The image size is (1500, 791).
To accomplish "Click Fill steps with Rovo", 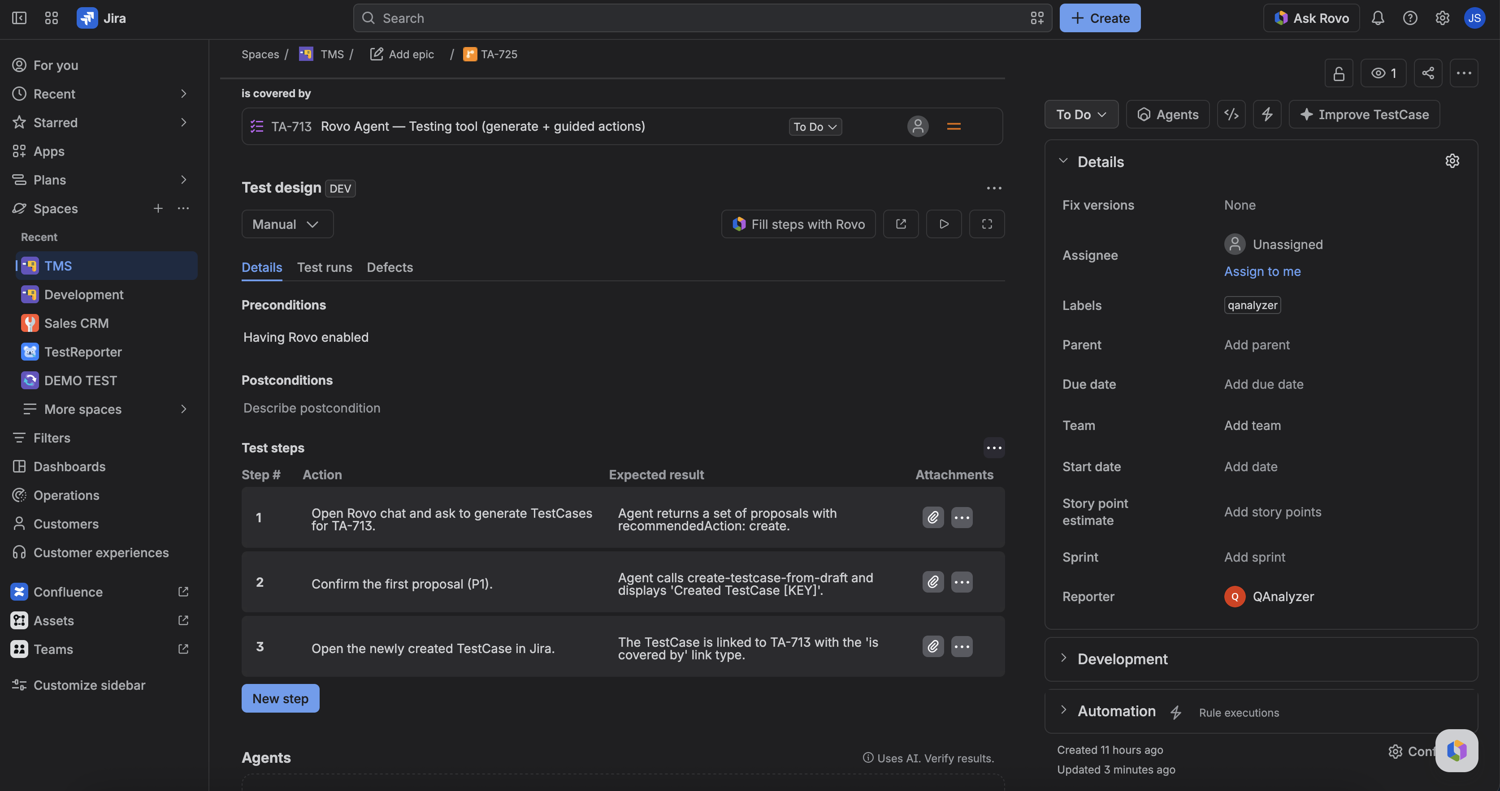I will pos(798,224).
